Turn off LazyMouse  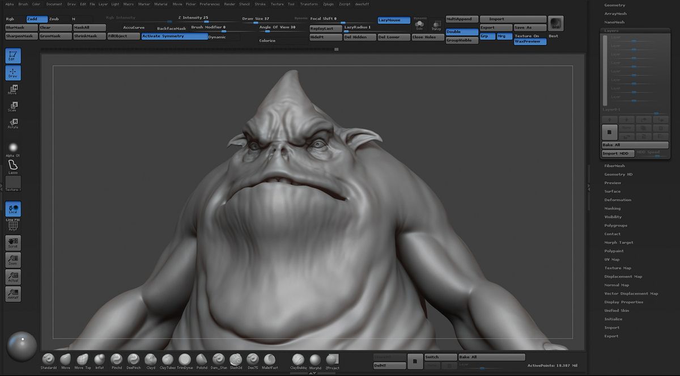point(393,20)
